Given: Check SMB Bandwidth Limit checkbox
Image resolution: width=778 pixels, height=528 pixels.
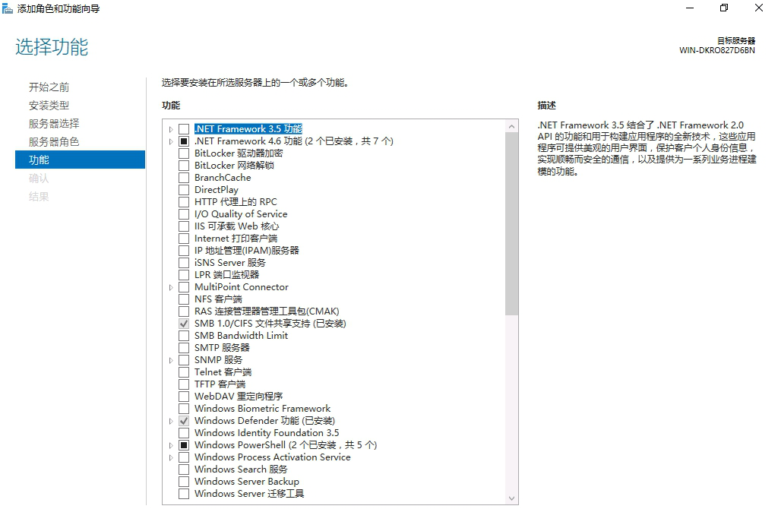Looking at the screenshot, I should click(x=184, y=336).
